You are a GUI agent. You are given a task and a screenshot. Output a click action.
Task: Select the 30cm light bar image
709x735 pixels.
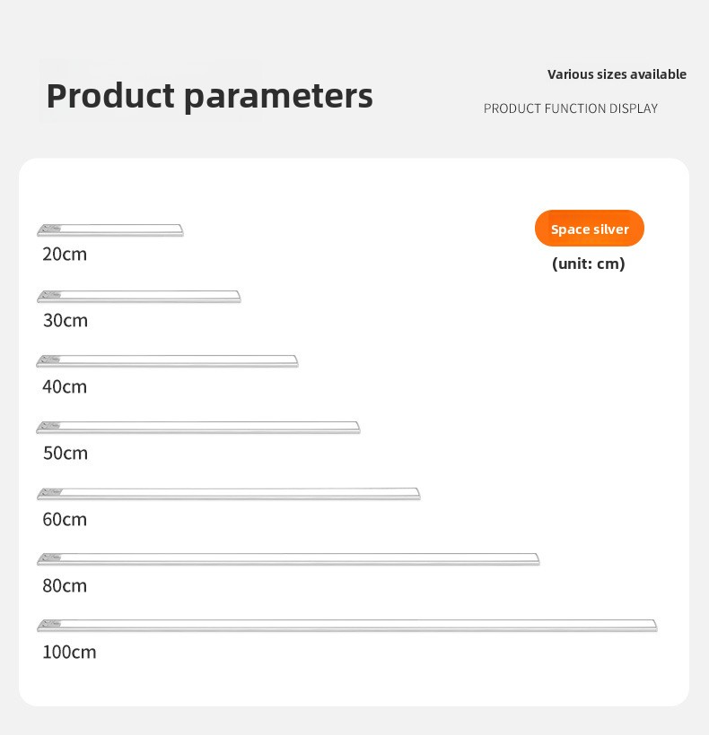pos(139,296)
